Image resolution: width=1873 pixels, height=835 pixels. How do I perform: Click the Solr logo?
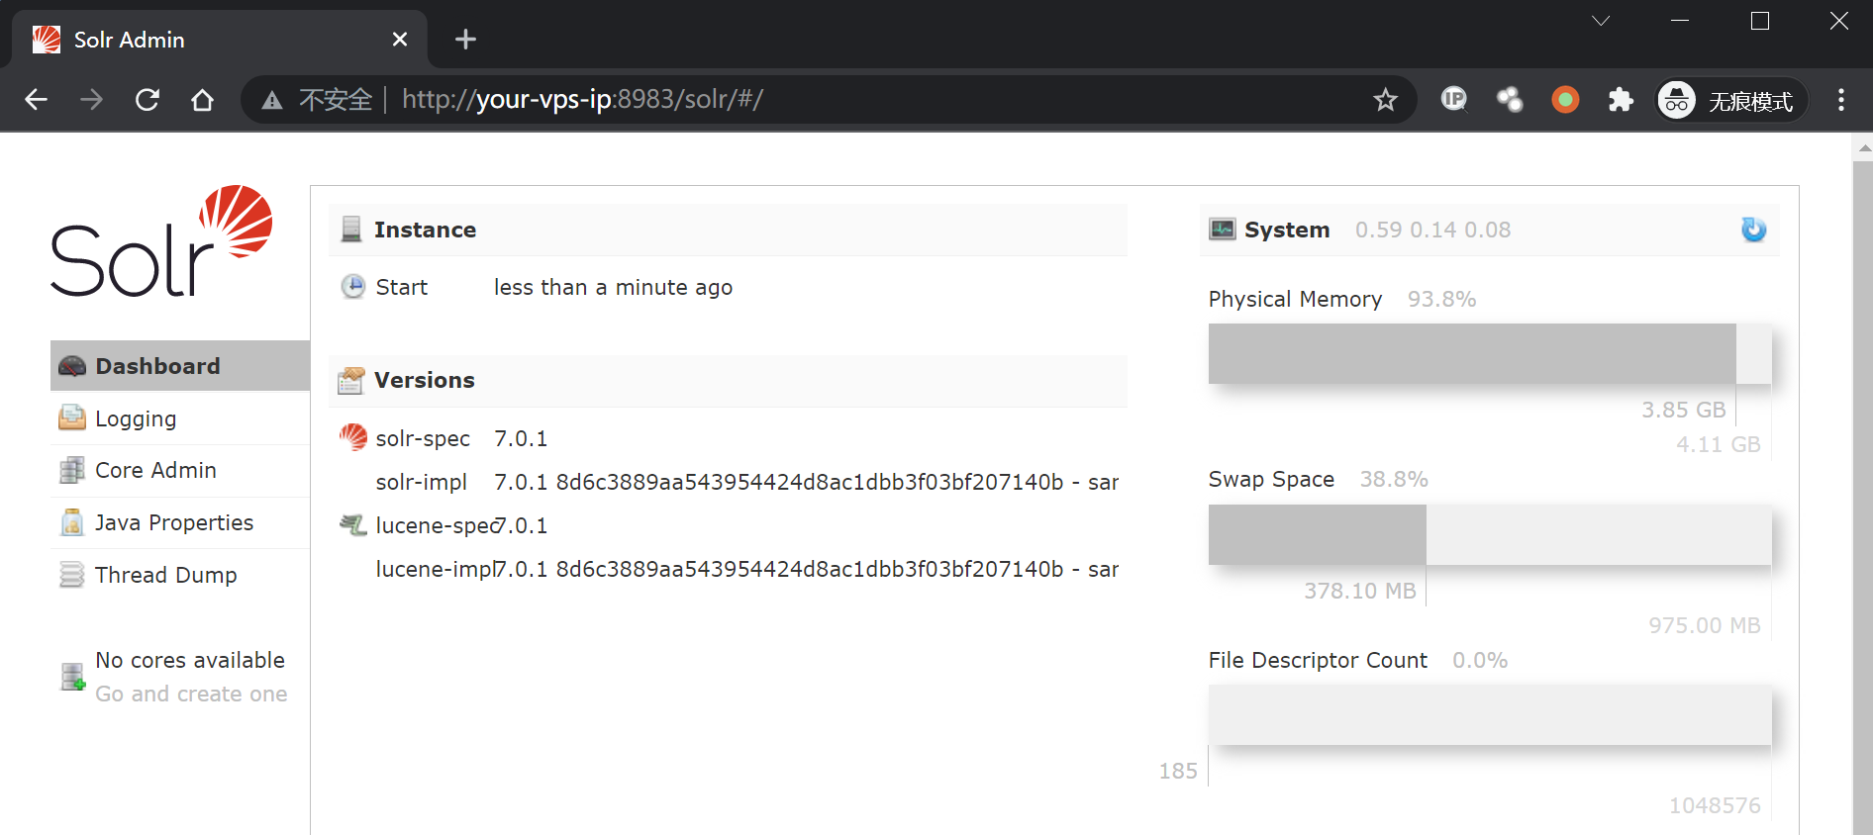161,241
